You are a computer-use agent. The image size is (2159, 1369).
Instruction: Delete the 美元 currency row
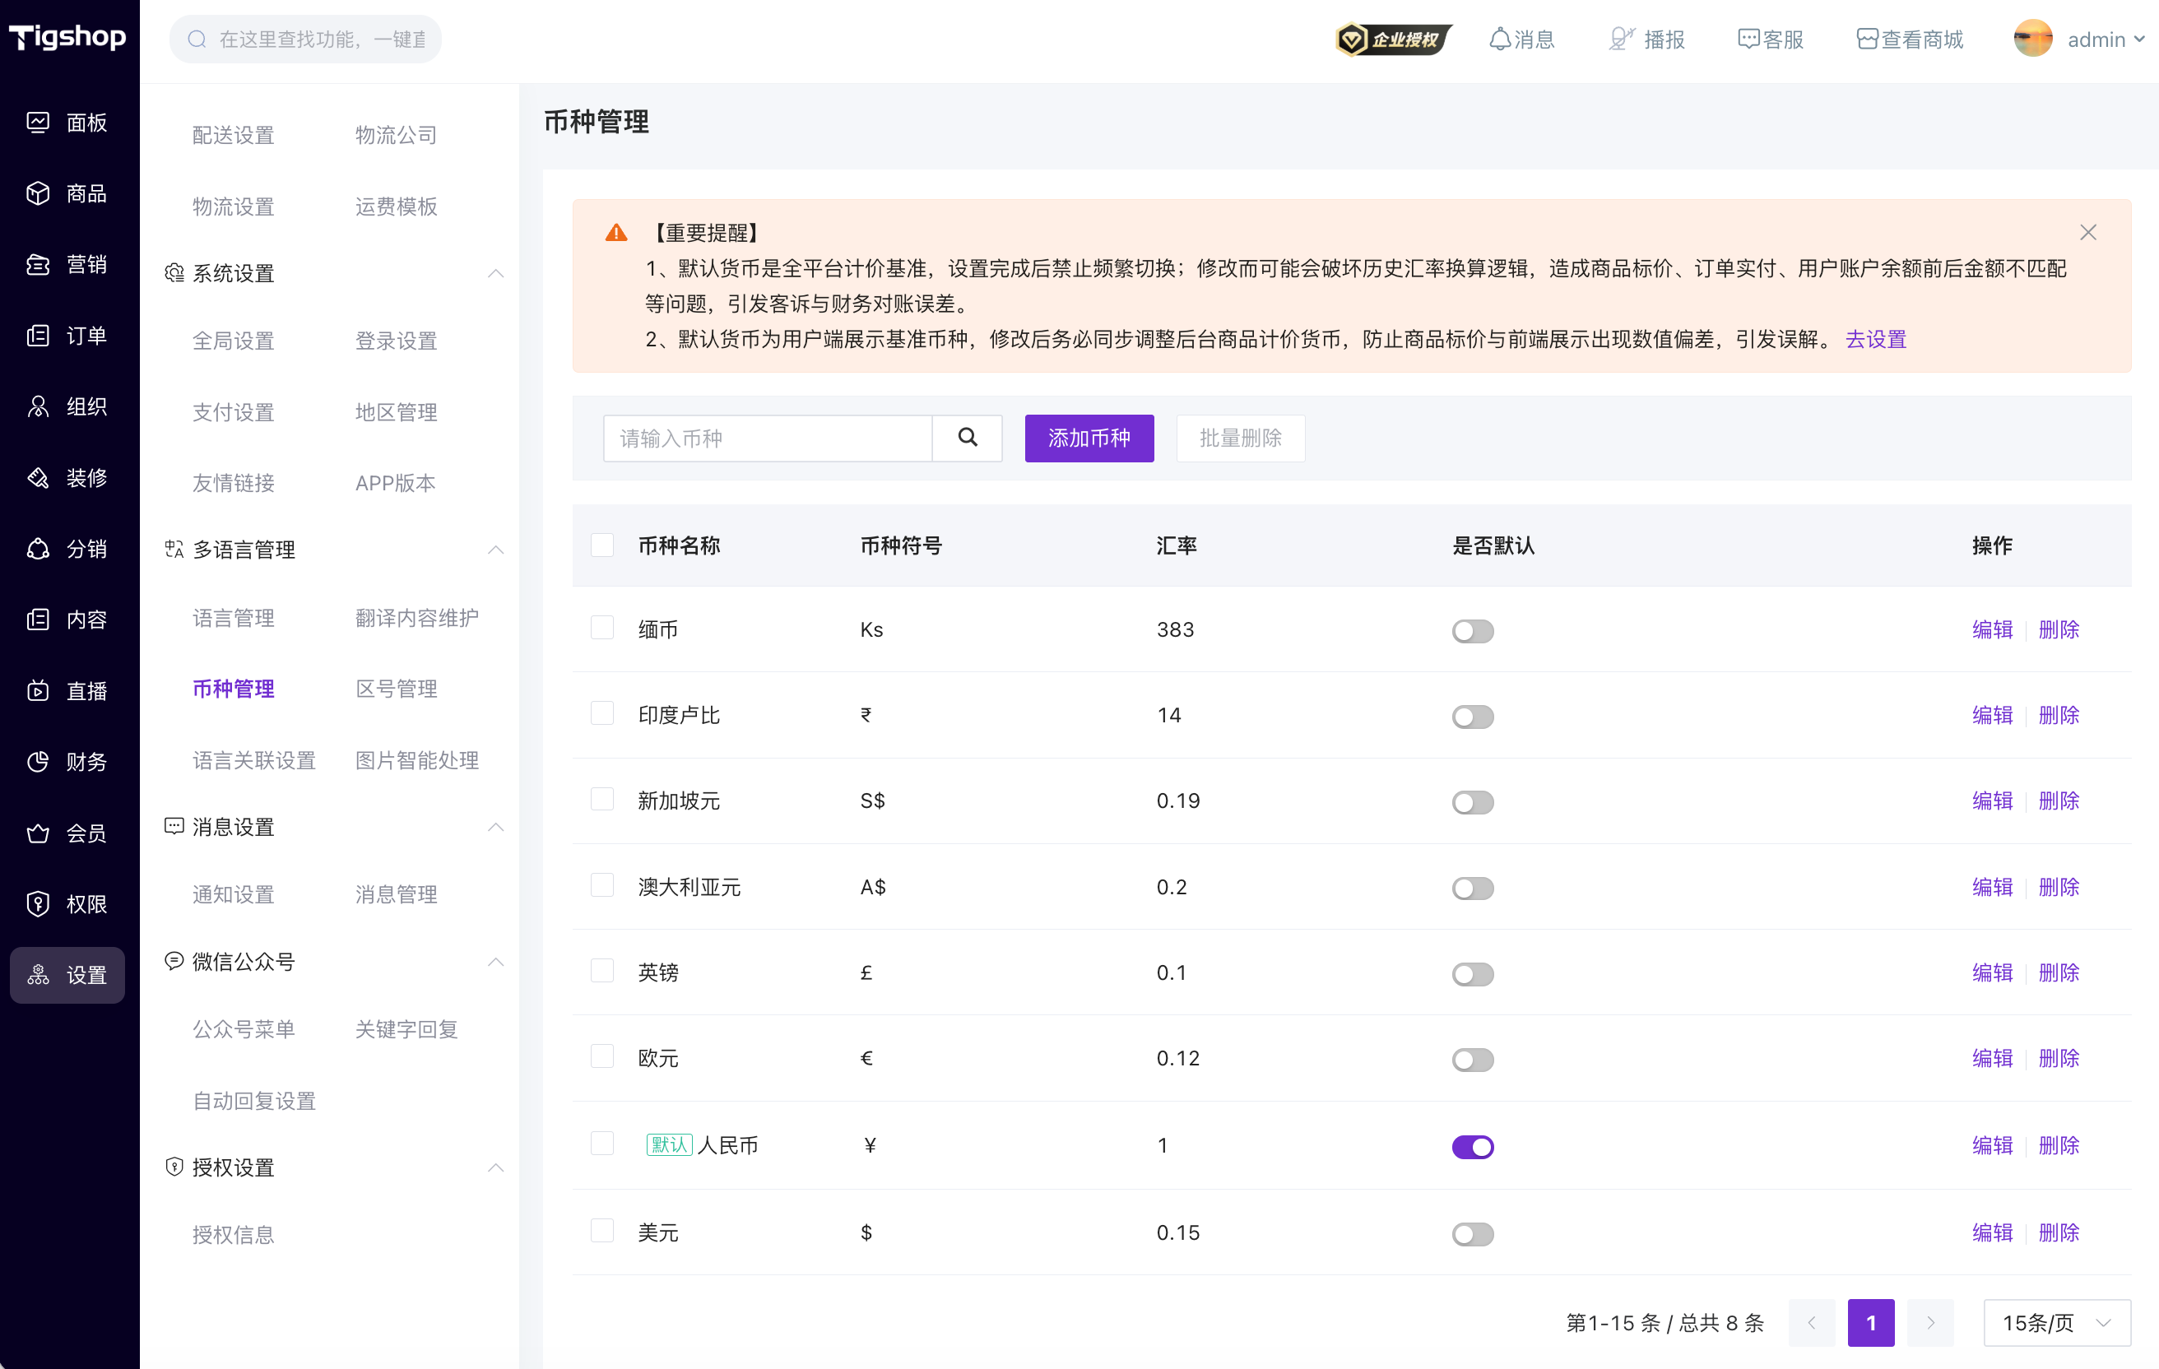click(2059, 1232)
